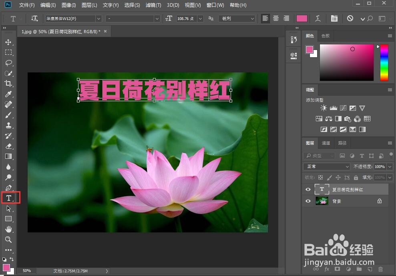
Task: Toggle layer filtering on or off
Action: point(391,154)
